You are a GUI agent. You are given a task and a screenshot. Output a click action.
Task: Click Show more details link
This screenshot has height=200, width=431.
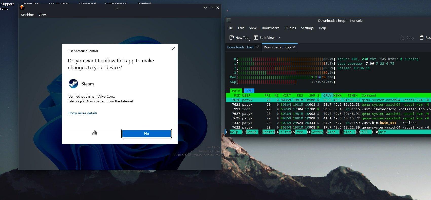point(83,113)
